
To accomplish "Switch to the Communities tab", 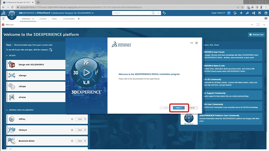I will click(x=69, y=19).
